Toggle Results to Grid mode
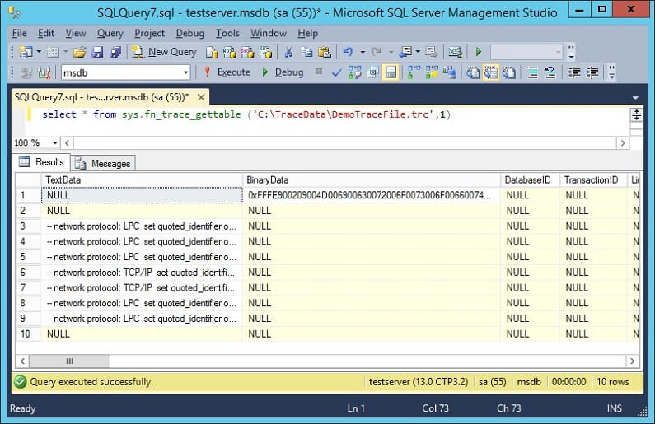 click(491, 72)
